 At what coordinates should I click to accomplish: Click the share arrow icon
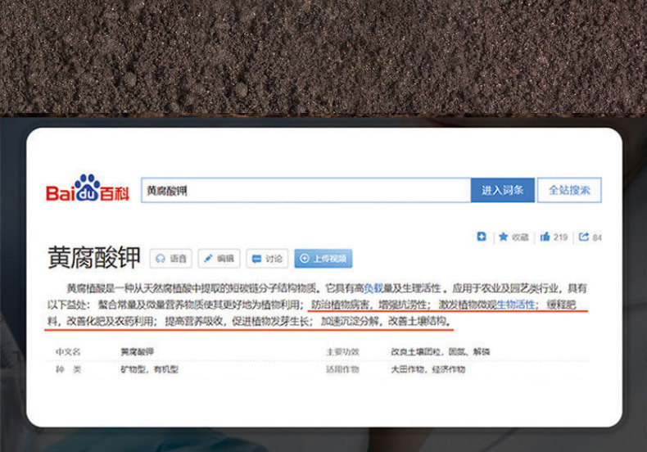pos(583,237)
